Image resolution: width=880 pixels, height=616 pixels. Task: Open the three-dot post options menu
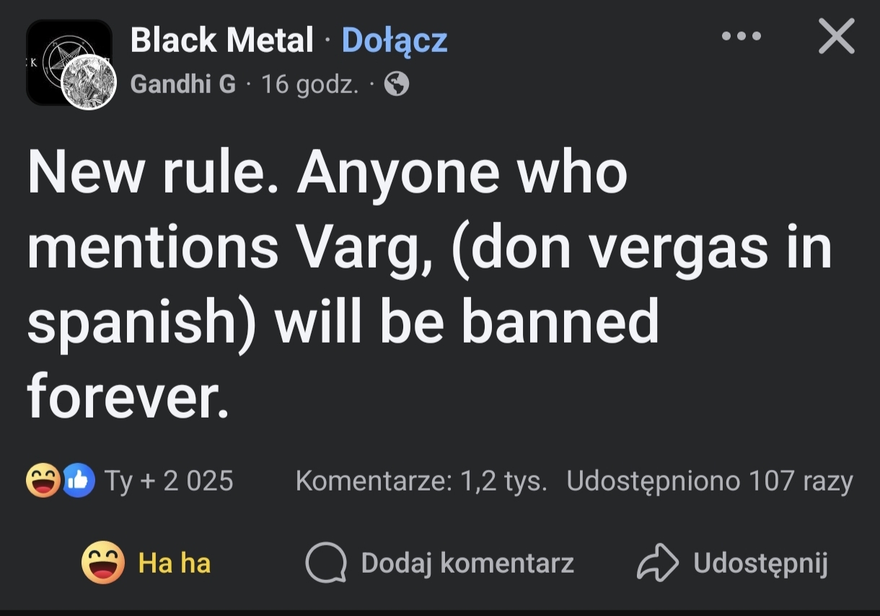(x=742, y=36)
